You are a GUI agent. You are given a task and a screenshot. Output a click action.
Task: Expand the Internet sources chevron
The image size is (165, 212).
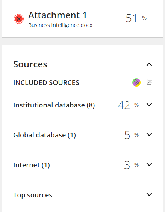pos(149,164)
